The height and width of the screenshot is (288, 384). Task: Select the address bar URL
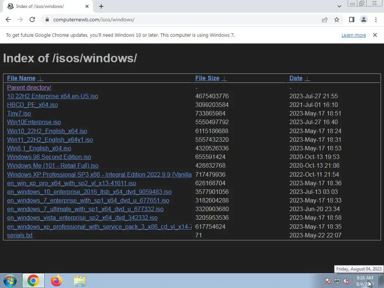coord(94,19)
